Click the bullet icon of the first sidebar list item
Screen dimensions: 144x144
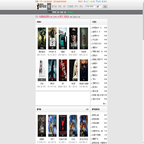click(91, 28)
